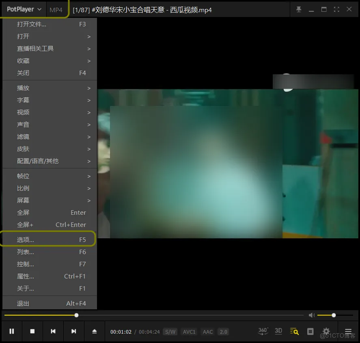Skip to the previous file

coord(53,331)
